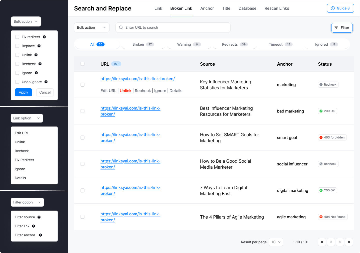
Task: Click the help icon beside Filter anchor
Action: tap(40, 235)
